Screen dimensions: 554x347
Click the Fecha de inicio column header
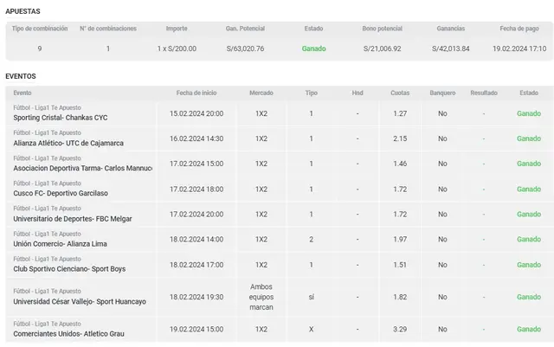point(196,93)
